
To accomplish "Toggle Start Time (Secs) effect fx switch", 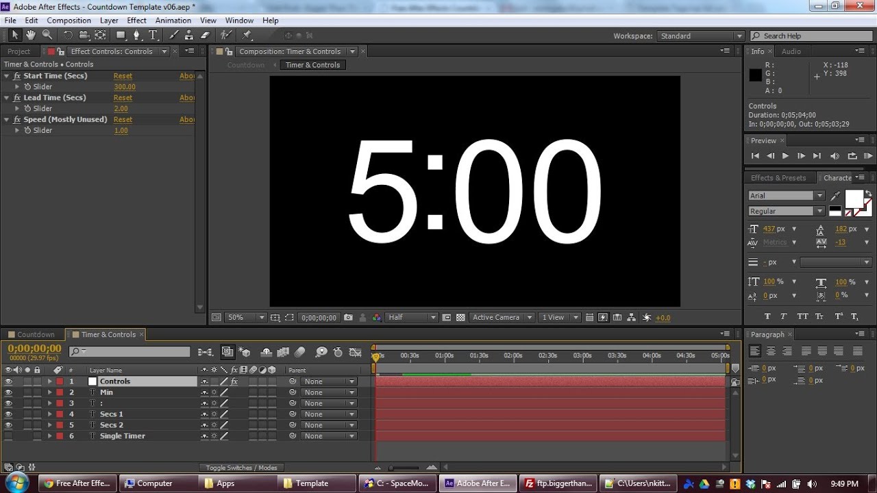I will [17, 76].
